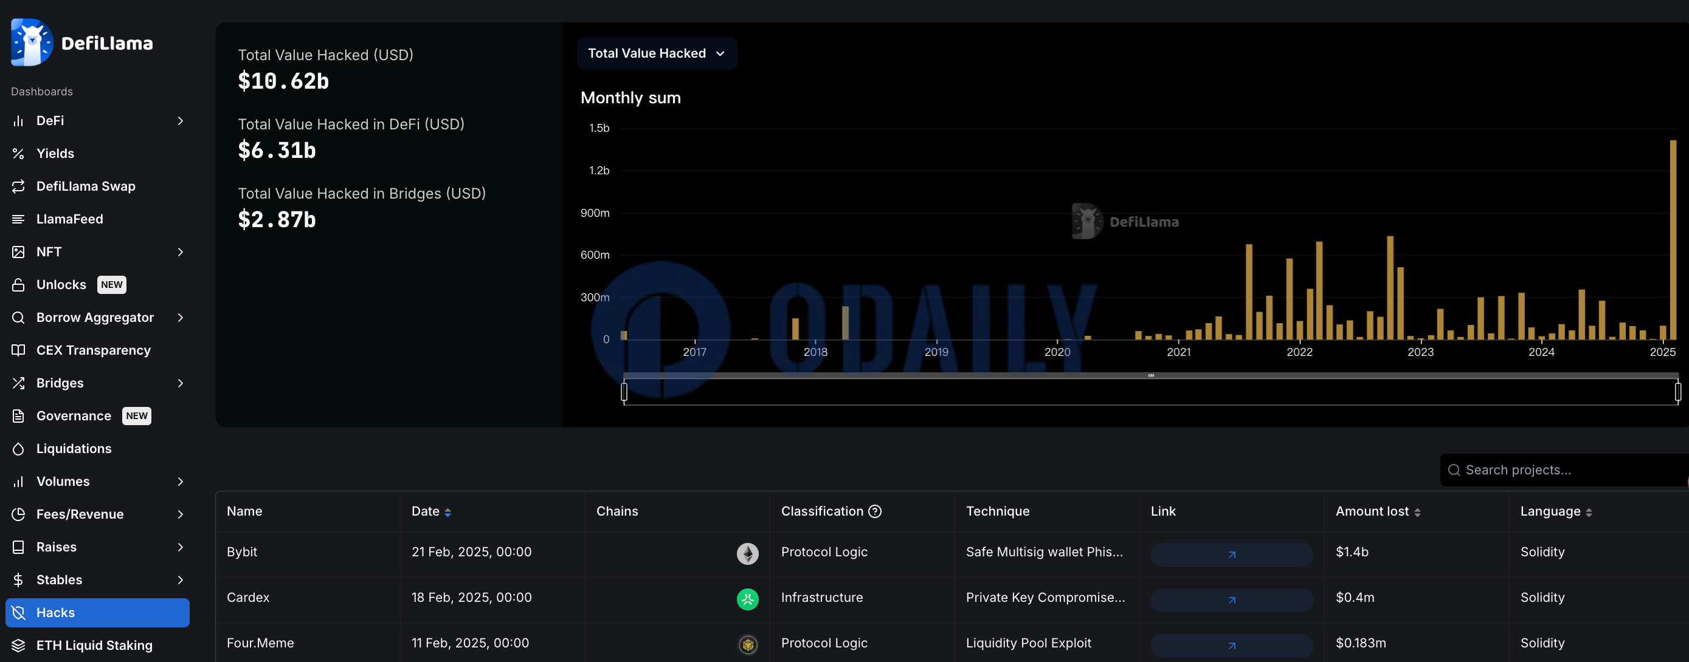Open ETH Liquid Staking in sidebar
Viewport: 1689px width, 662px height.
click(97, 645)
